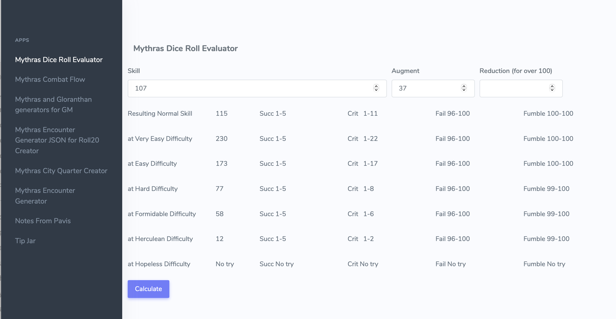Increase the Augment value with up arrow

pyautogui.click(x=464, y=86)
